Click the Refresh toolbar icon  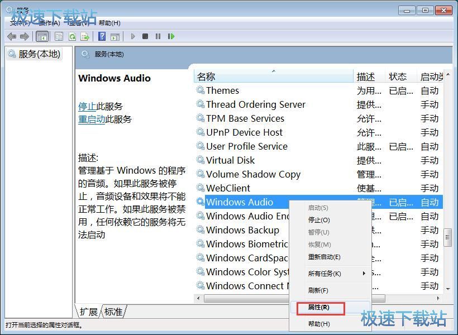(72, 36)
